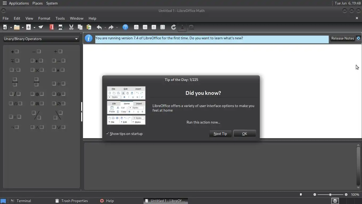The width and height of the screenshot is (362, 204).
Task: Insert the binary addition a+b operator
Action: [x=37, y=61]
